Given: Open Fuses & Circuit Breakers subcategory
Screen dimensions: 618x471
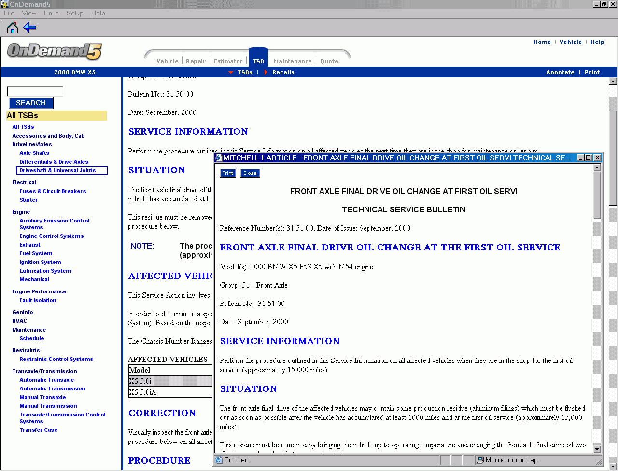Looking at the screenshot, I should (53, 191).
